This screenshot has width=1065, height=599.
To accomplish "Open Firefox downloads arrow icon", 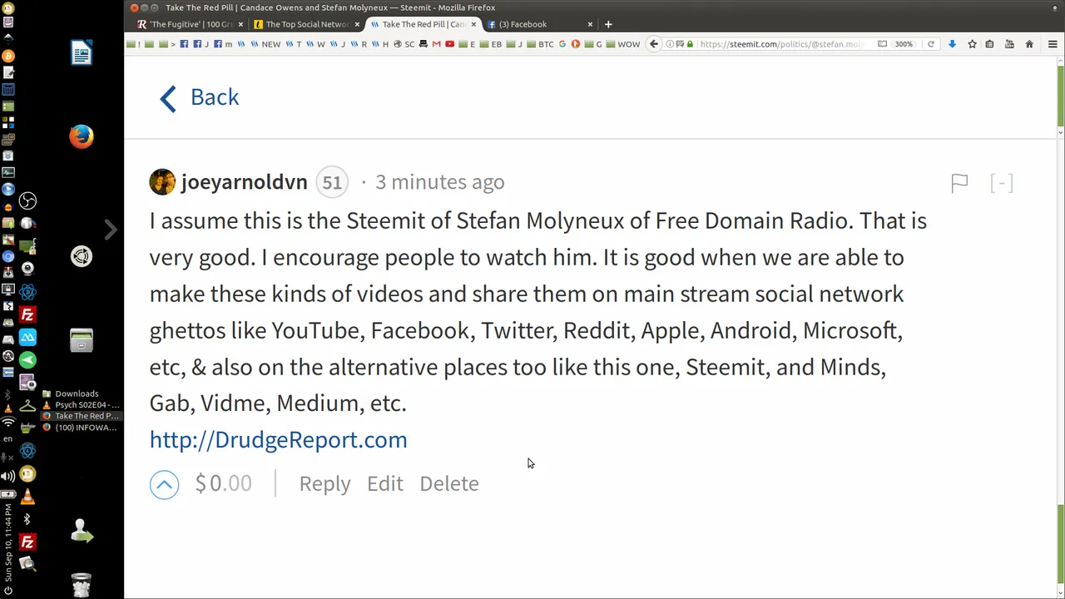I will coord(952,44).
